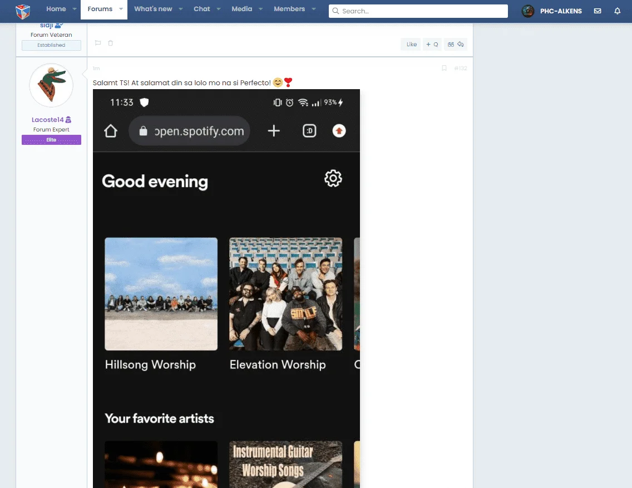View Lacoste14 crocodile avatar

tap(51, 85)
